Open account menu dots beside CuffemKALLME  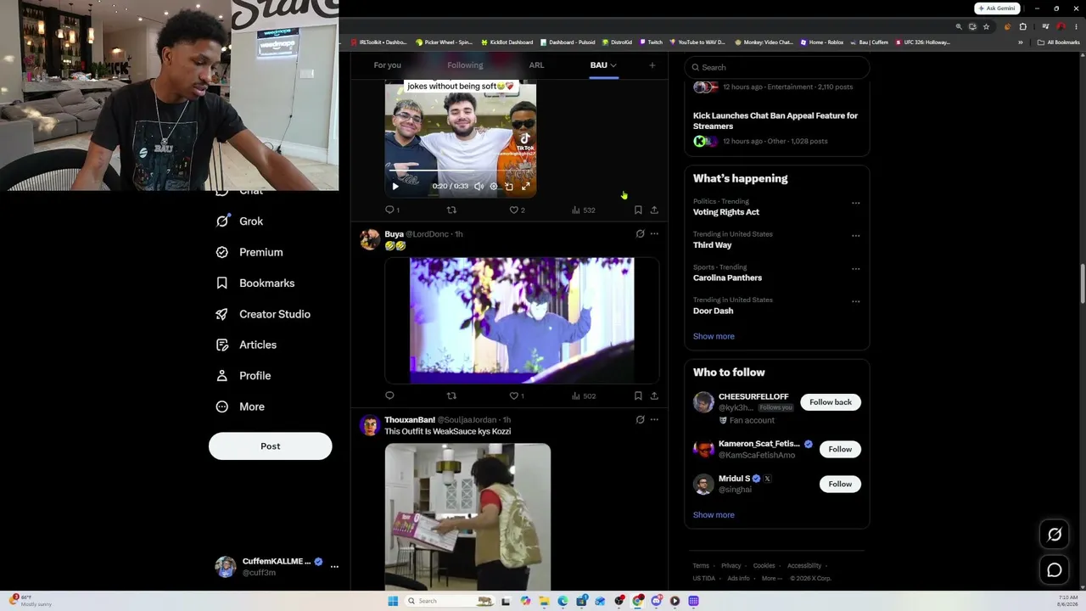tap(334, 566)
